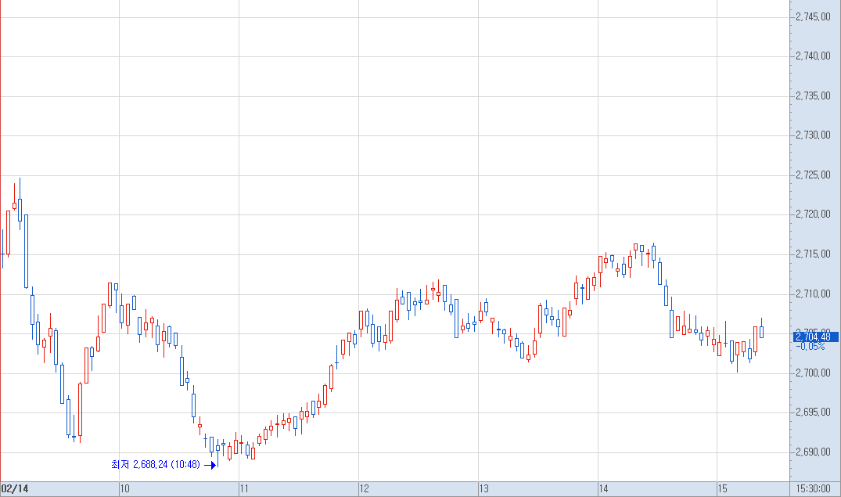Click the 15:30:00 time label
Viewport: 841px width, 497px height.
coord(813,488)
